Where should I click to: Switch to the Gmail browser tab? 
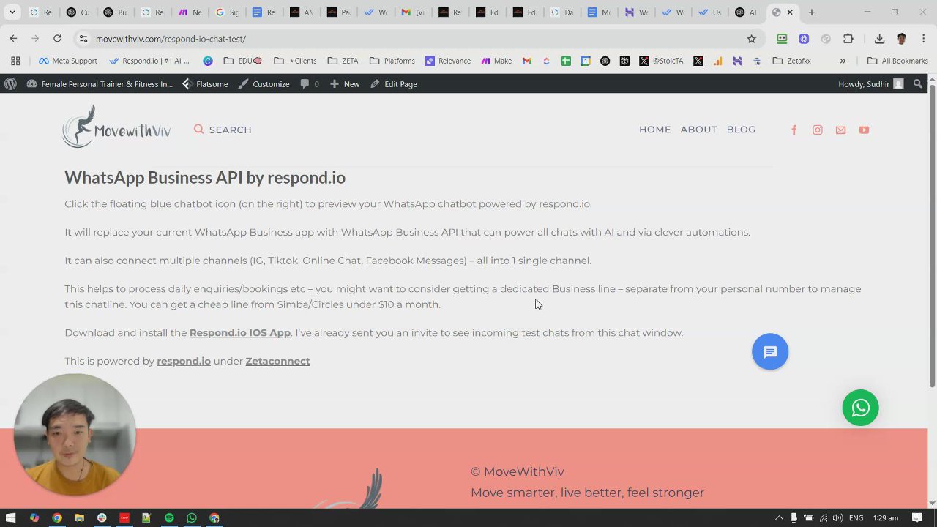click(414, 12)
